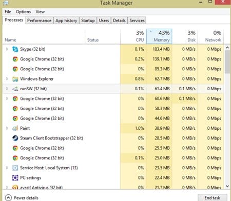Select the runSW process icon
231x201 pixels.
[15, 89]
